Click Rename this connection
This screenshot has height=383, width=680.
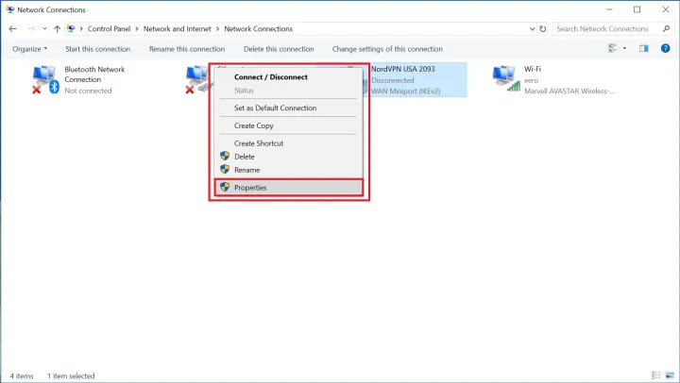coord(187,49)
